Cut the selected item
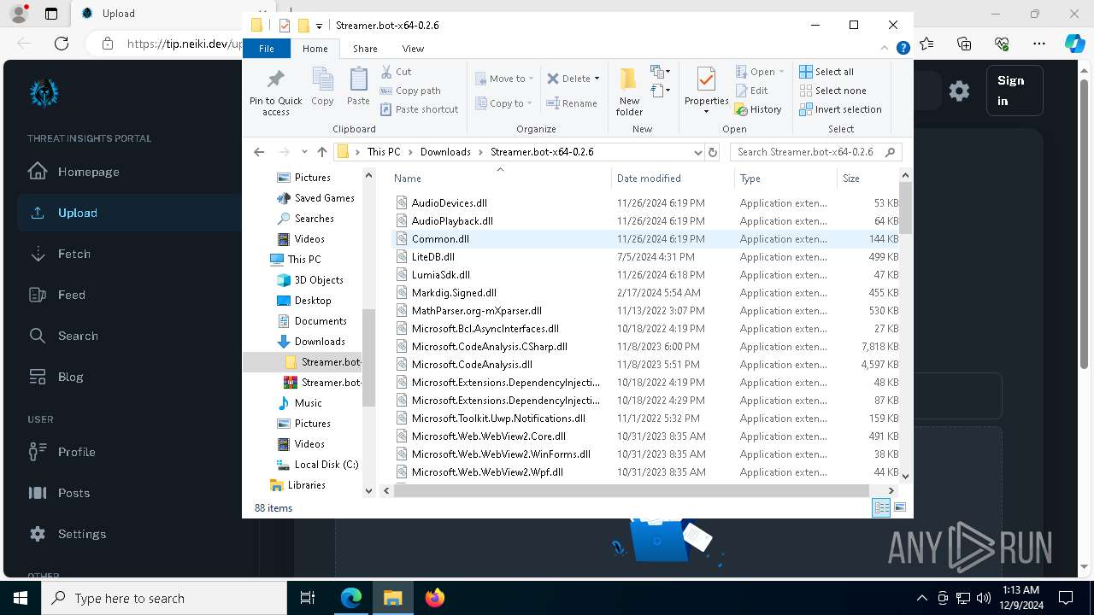 pyautogui.click(x=397, y=72)
